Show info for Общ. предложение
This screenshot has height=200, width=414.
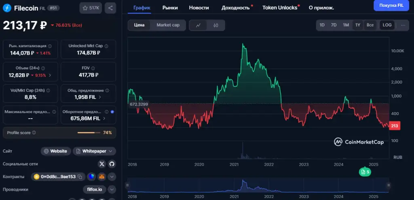[x=107, y=90]
